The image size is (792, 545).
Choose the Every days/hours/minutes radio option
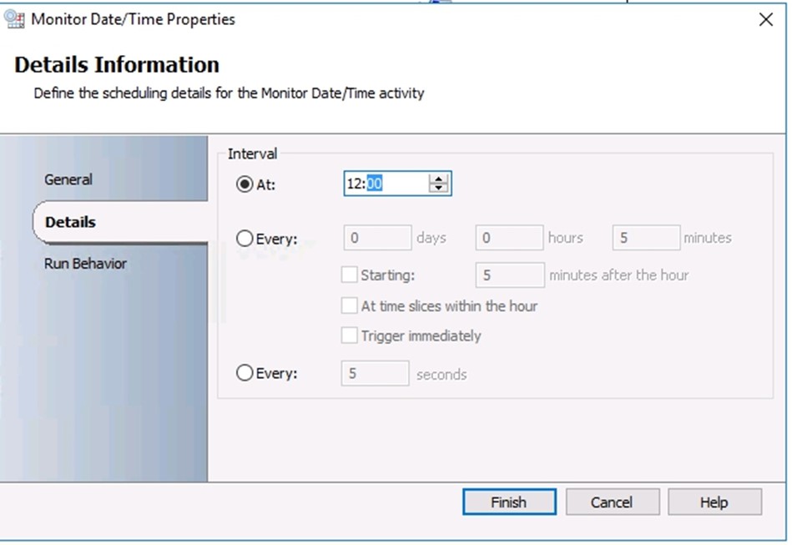245,239
